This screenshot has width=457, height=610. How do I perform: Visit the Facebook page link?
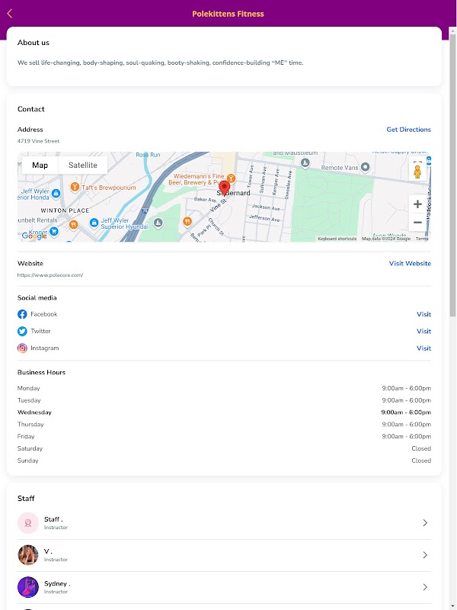click(x=423, y=314)
